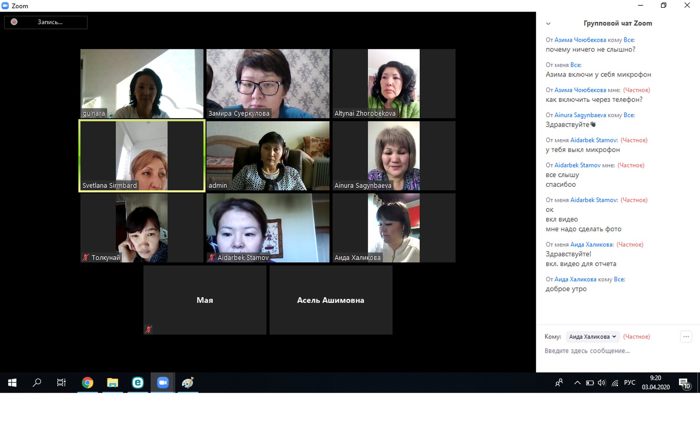Select the Svetlana Sirmbard video thumbnail
This screenshot has width=700, height=442.
[142, 156]
